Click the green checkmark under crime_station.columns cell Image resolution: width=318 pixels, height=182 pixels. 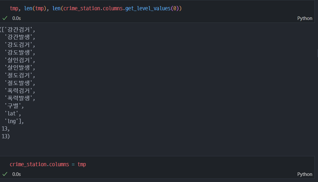tap(5, 174)
